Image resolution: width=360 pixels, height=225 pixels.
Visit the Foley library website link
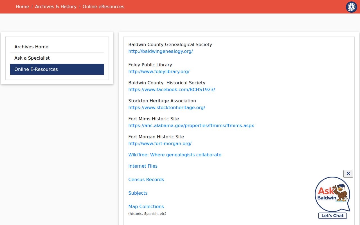(x=159, y=71)
